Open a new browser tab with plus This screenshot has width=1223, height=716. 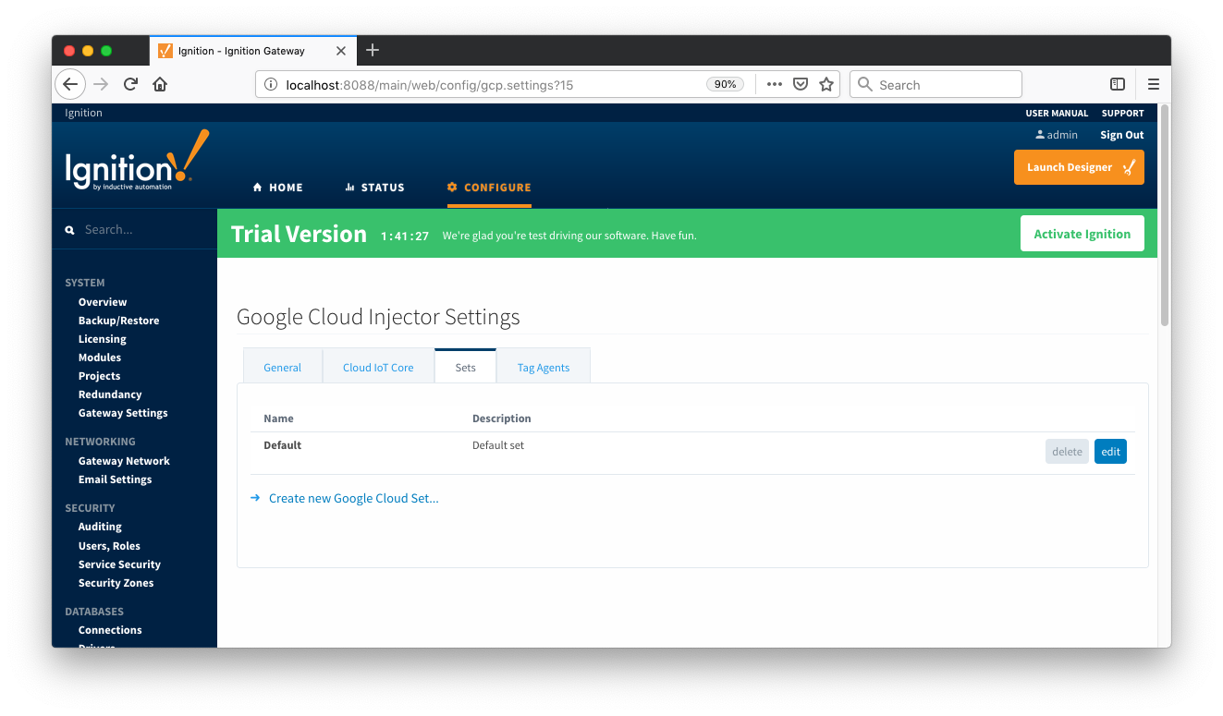[x=373, y=50]
